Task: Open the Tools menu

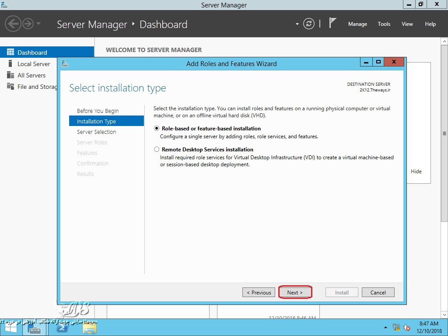Action: tap(384, 24)
